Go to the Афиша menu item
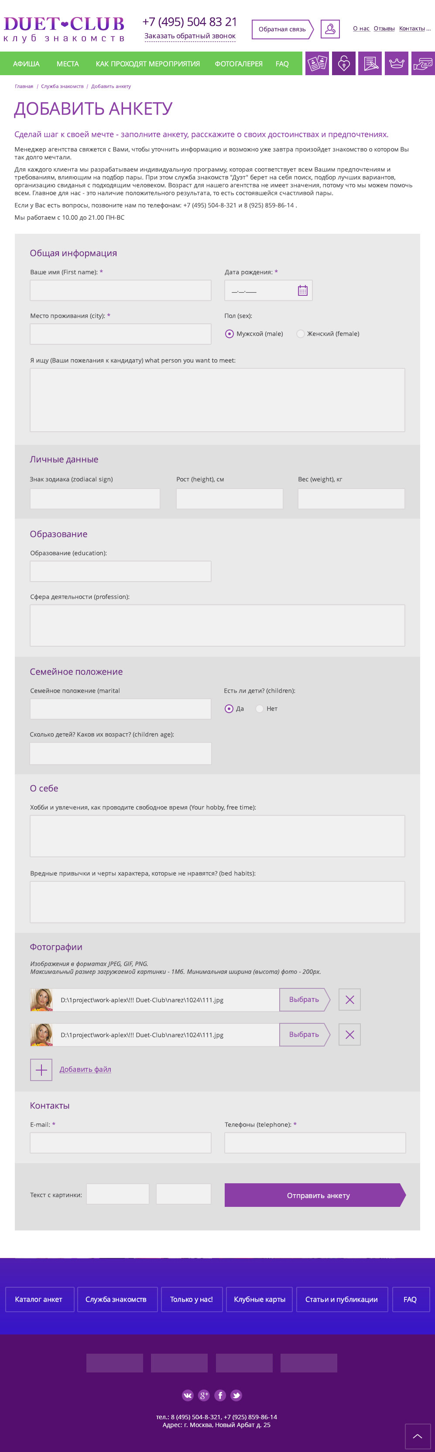 (x=27, y=64)
